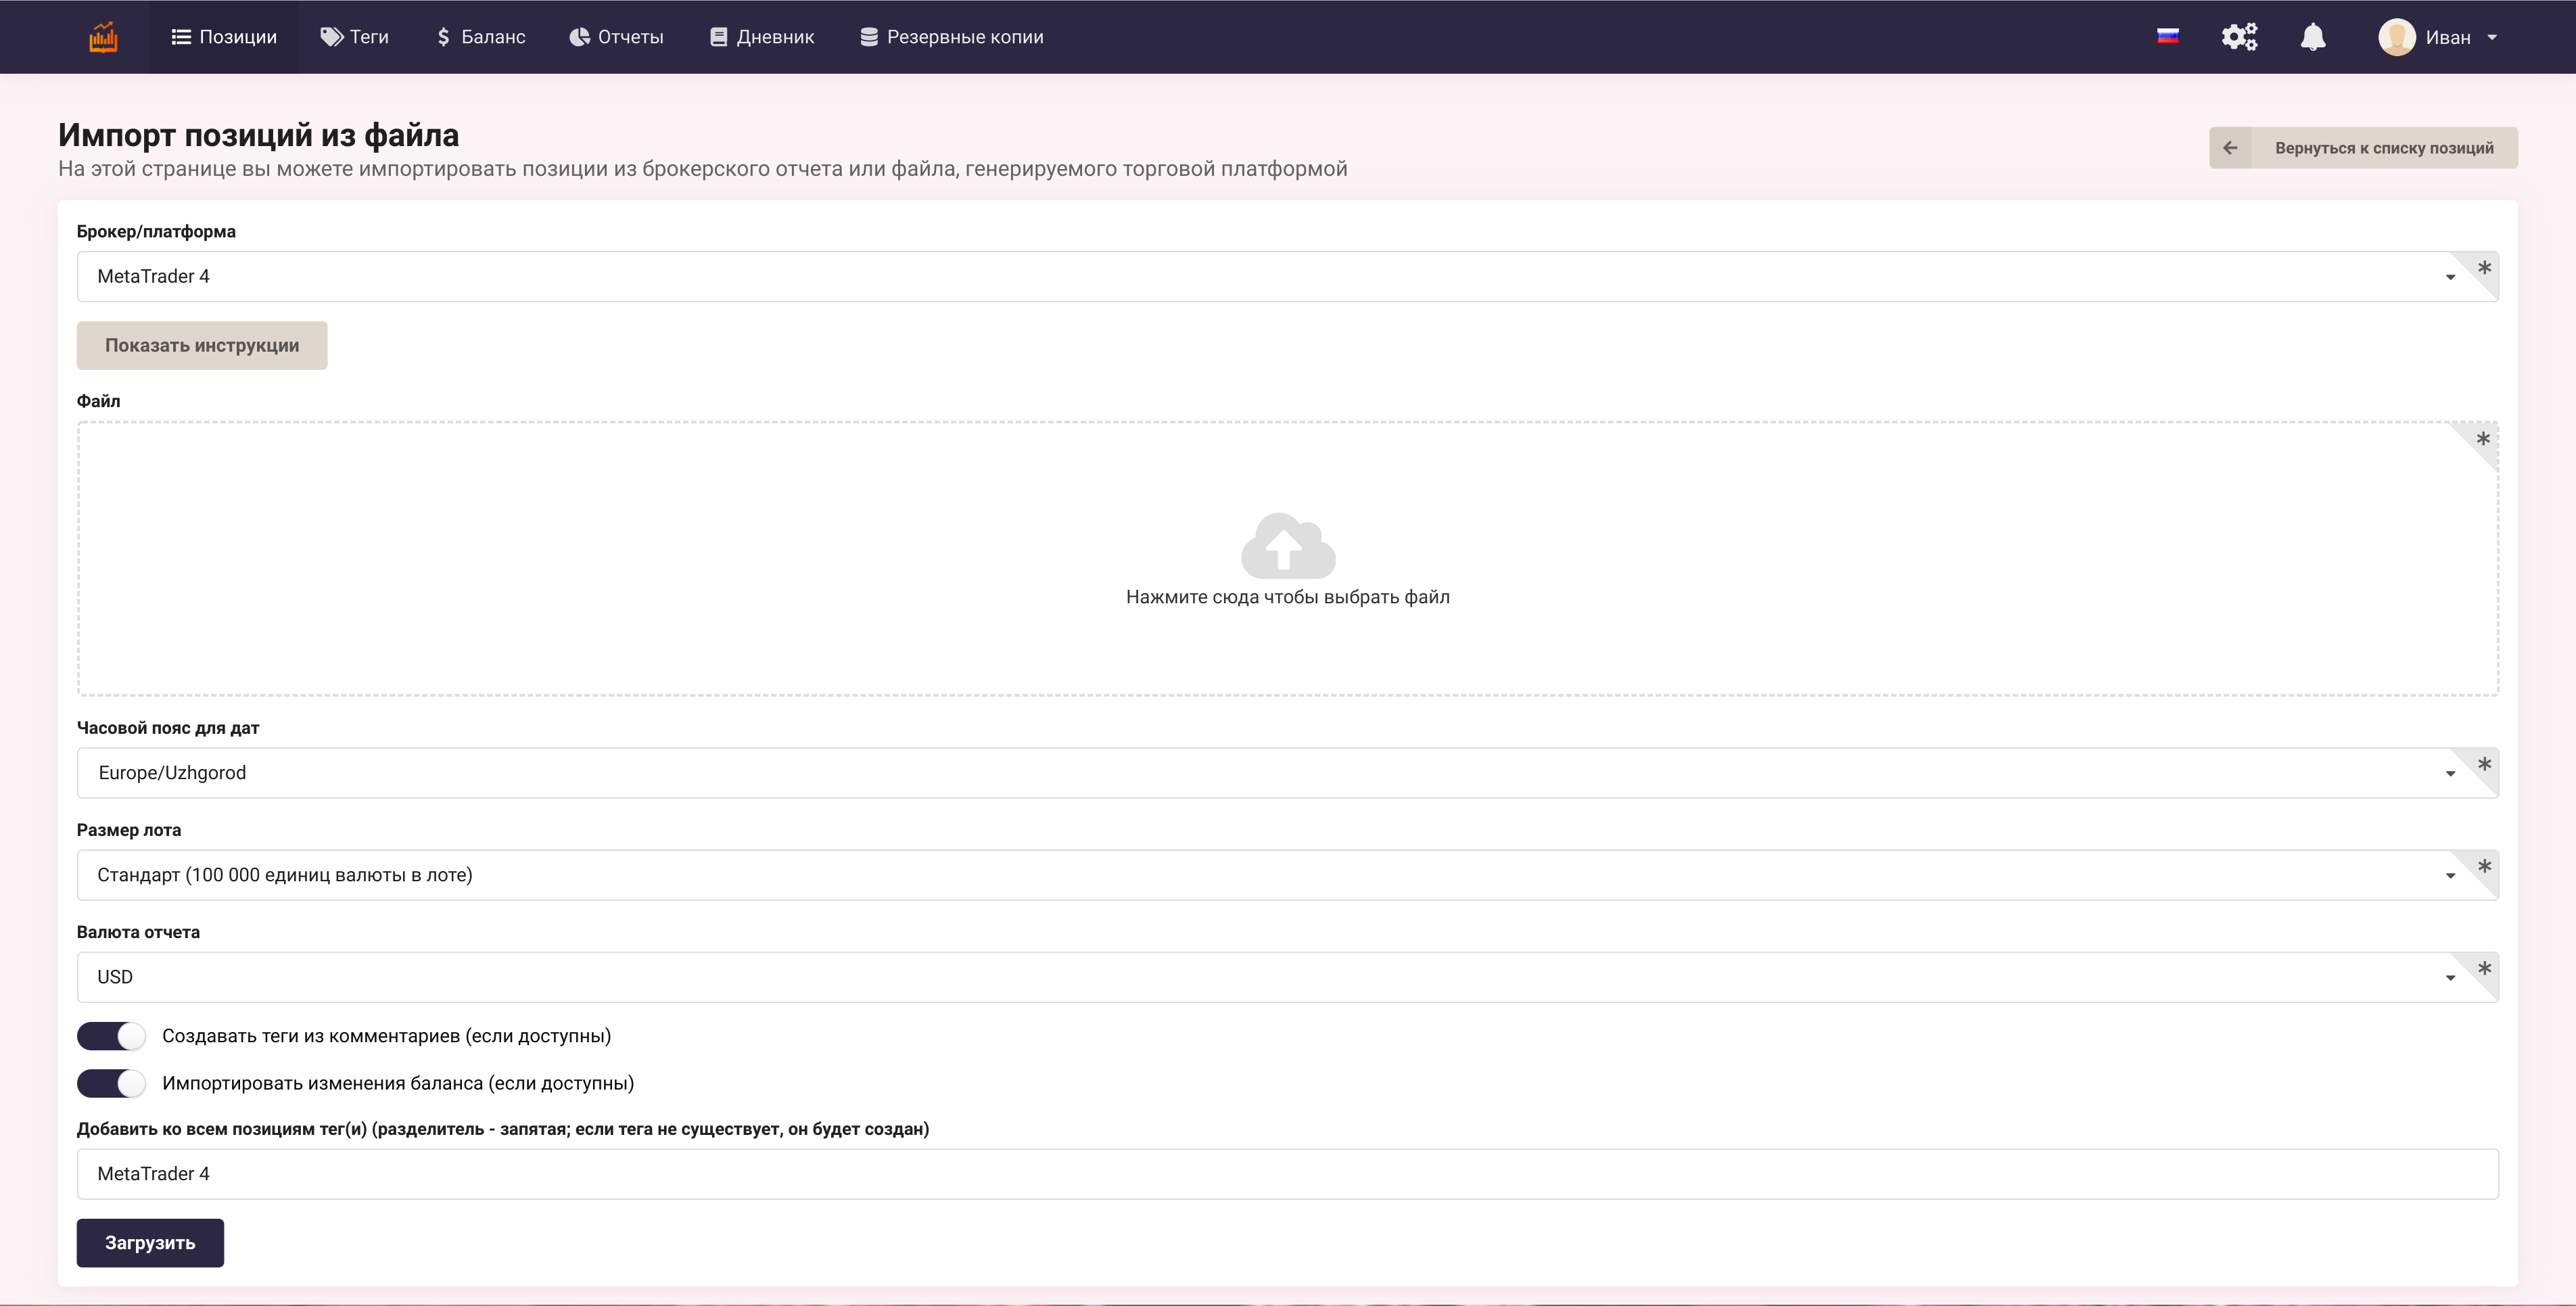The height and width of the screenshot is (1306, 2576).
Task: Open the Брокер/платформа MetaTrader 4 dropdown
Action: [x=1270, y=276]
